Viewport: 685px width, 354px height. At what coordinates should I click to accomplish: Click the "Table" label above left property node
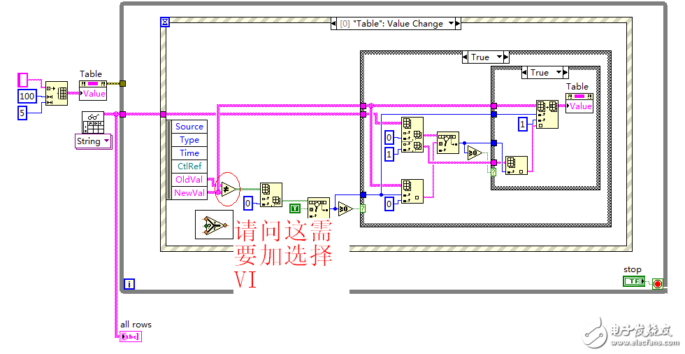pos(90,74)
